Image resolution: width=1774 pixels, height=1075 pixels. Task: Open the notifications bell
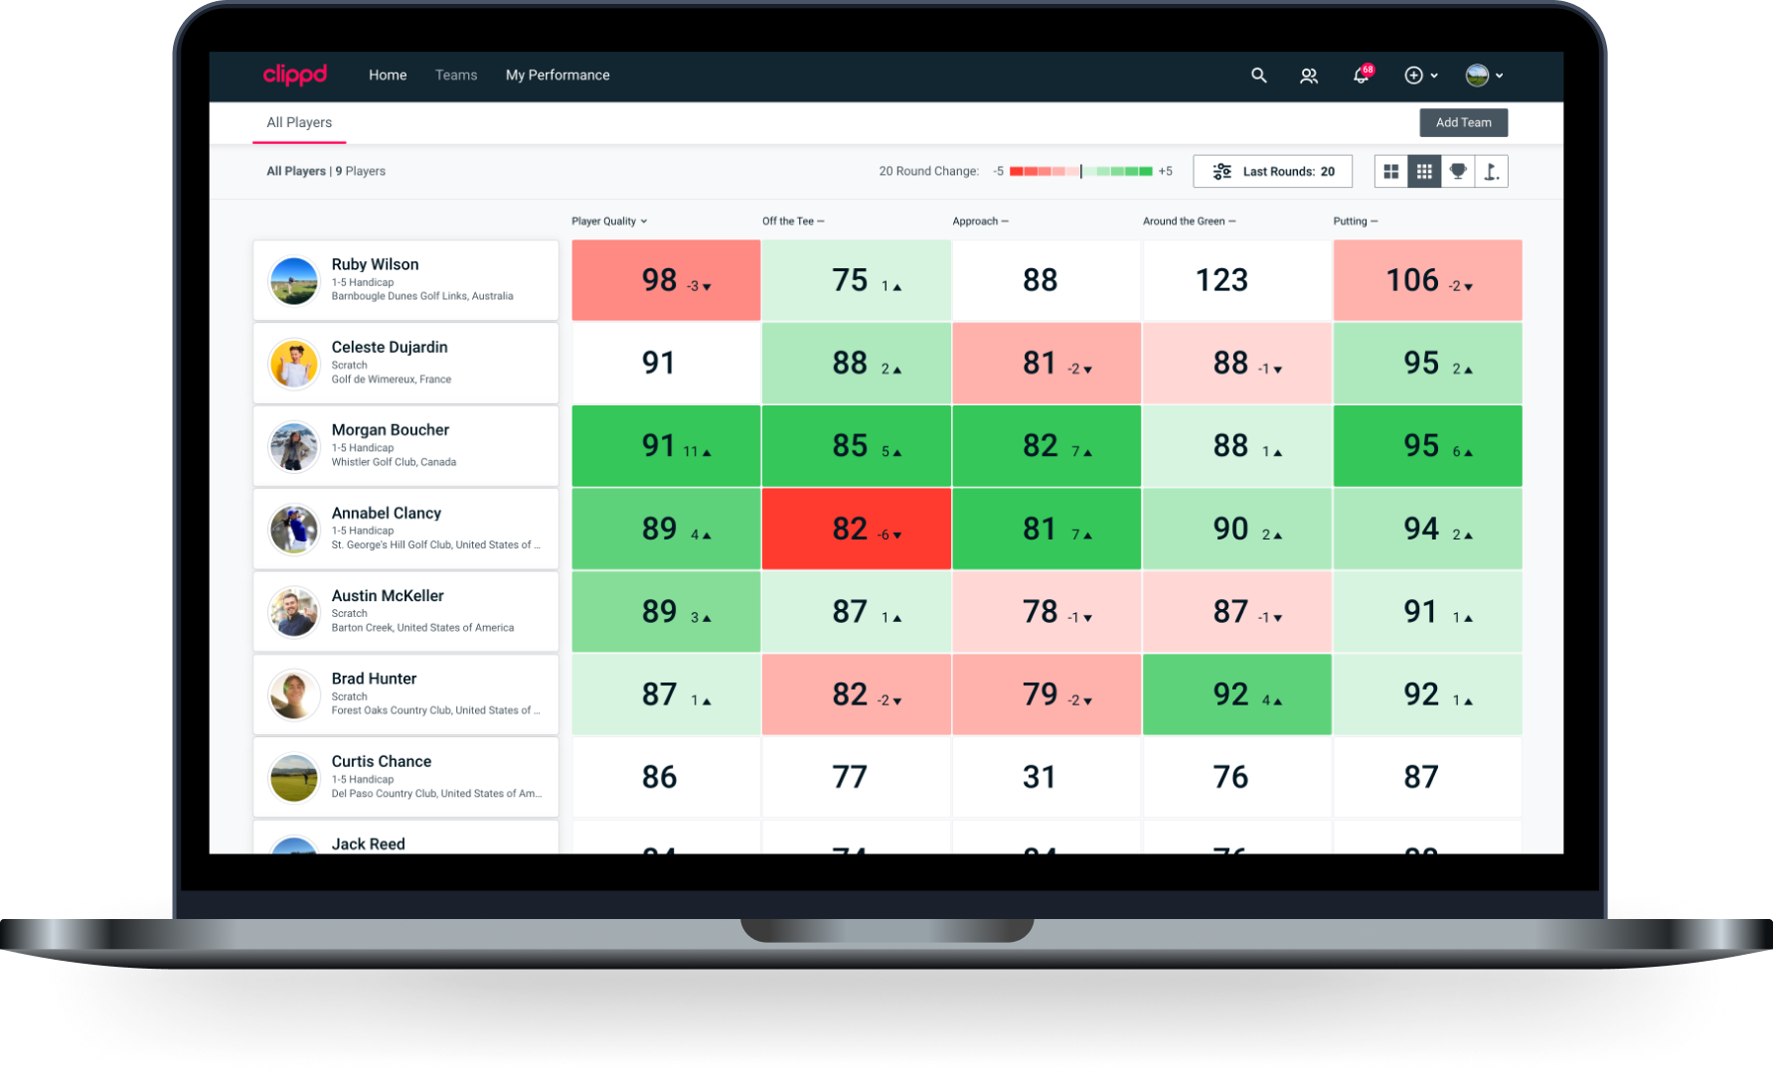[x=1361, y=76]
